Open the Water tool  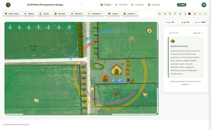(29, 14)
